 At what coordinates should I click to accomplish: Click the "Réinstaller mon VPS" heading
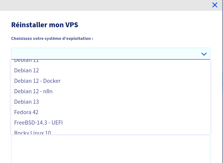pyautogui.click(x=45, y=25)
